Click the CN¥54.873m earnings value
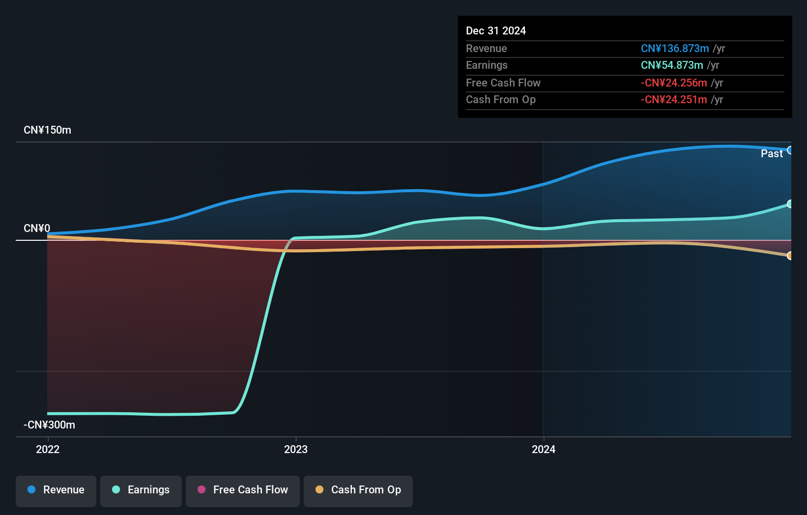The height and width of the screenshot is (515, 807). click(672, 65)
